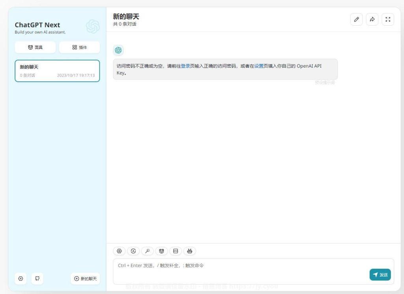This screenshot has height=294, width=404.
Task: Open model selector robot icon
Action: (189, 251)
